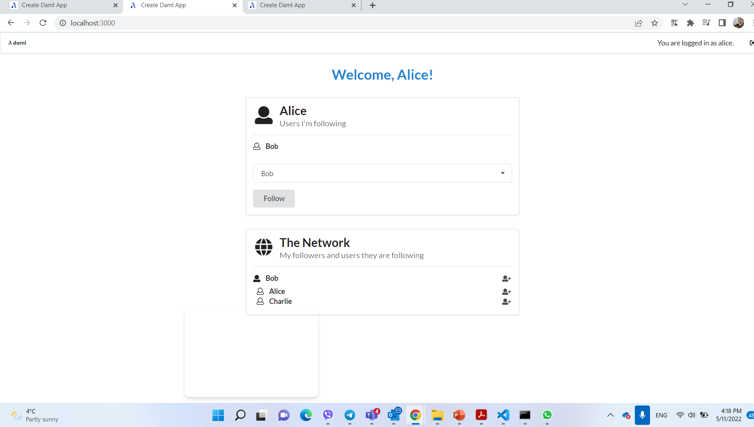Click the logout icon in the header
Viewport: 754px width, 427px height.
point(751,43)
